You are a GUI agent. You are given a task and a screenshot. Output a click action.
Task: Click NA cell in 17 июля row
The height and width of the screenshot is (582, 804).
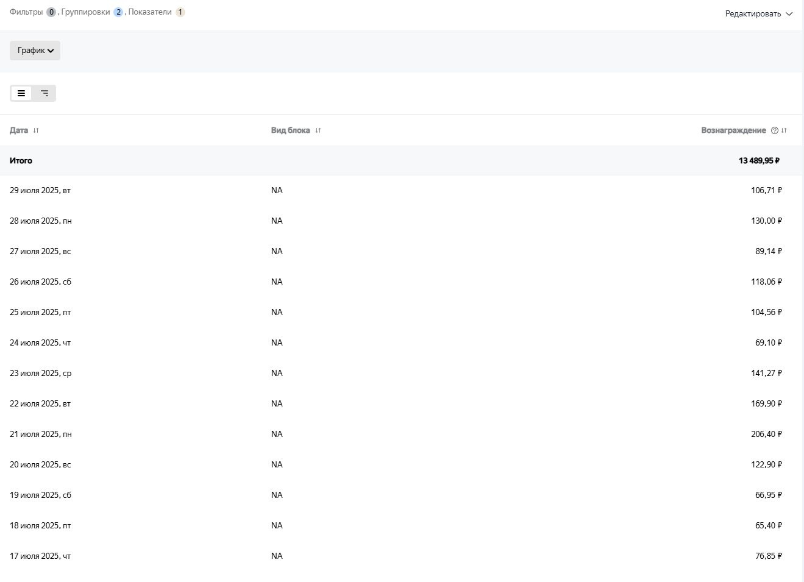click(x=277, y=556)
